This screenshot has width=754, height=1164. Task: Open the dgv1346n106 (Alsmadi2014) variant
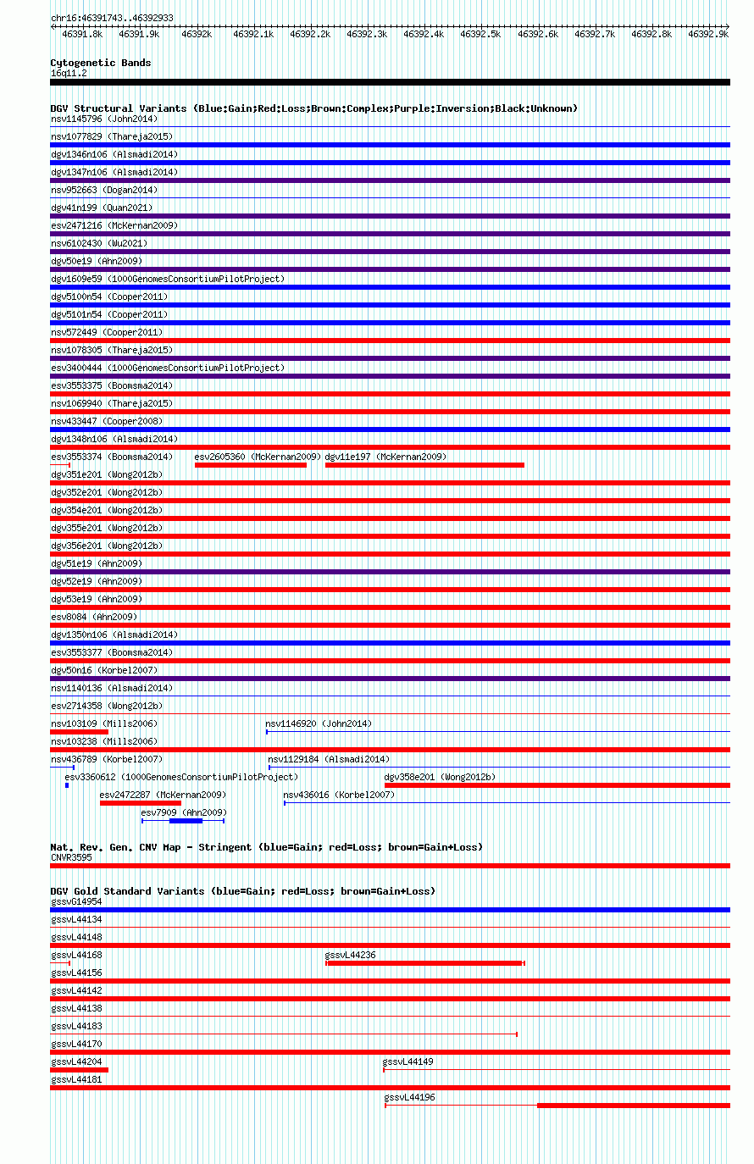tap(114, 154)
